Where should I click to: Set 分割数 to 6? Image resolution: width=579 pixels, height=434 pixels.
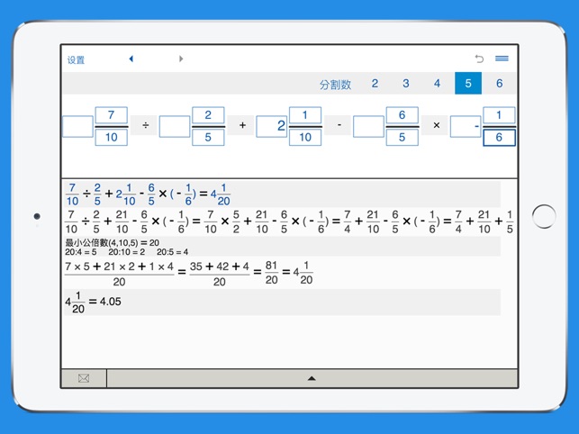coord(499,84)
